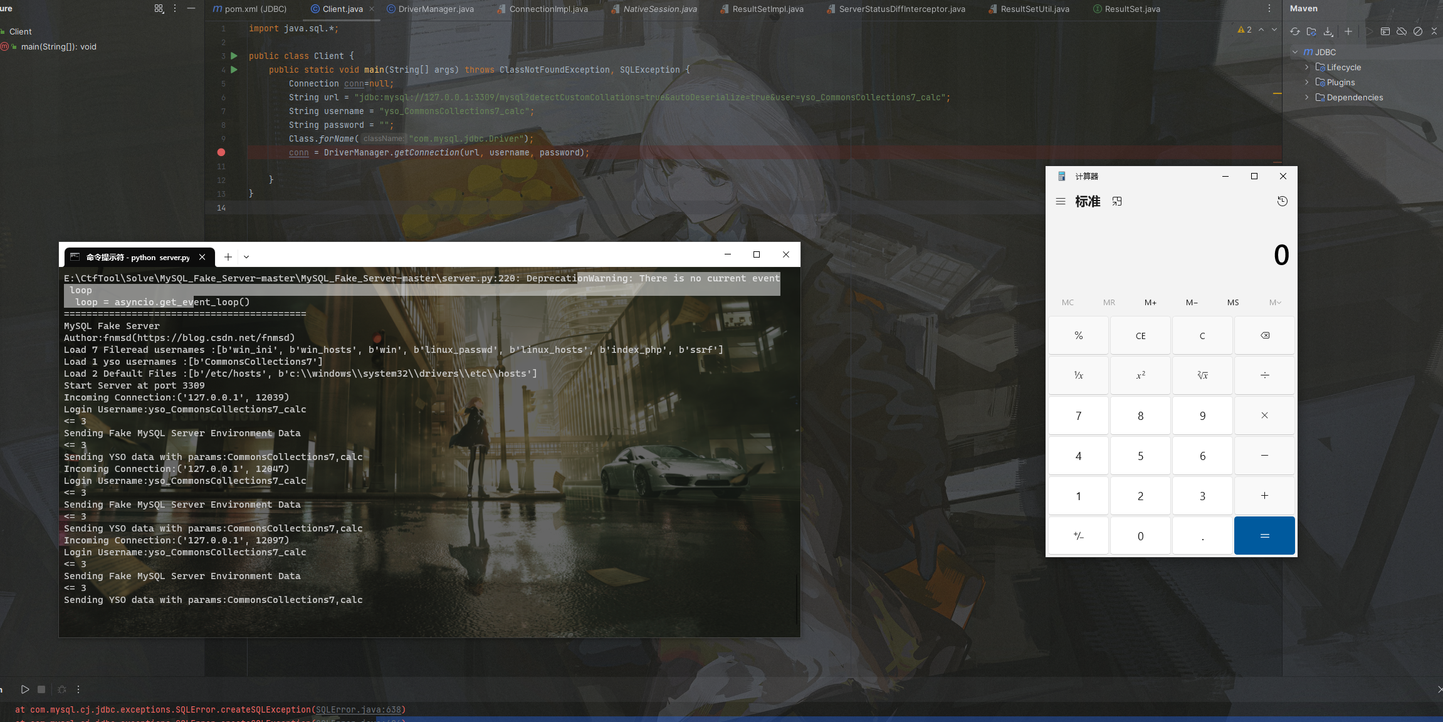Open Structure panel view options icon
Screen dimensions: 1443x722
pyautogui.click(x=159, y=8)
